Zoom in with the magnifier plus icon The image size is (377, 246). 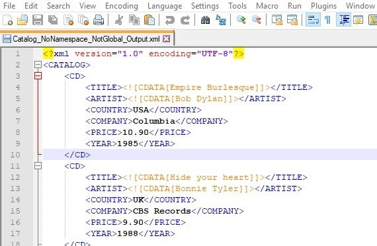[x=241, y=20]
